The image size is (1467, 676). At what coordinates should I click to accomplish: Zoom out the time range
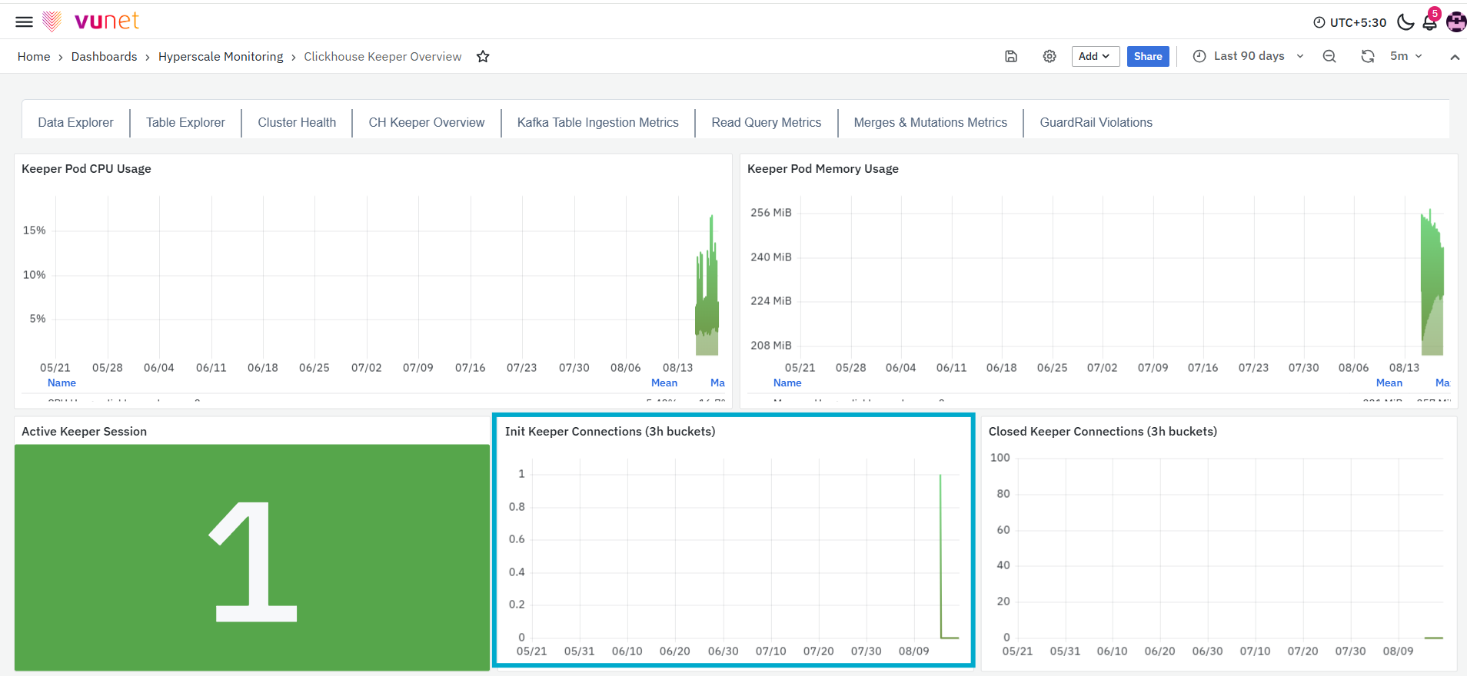[1329, 56]
